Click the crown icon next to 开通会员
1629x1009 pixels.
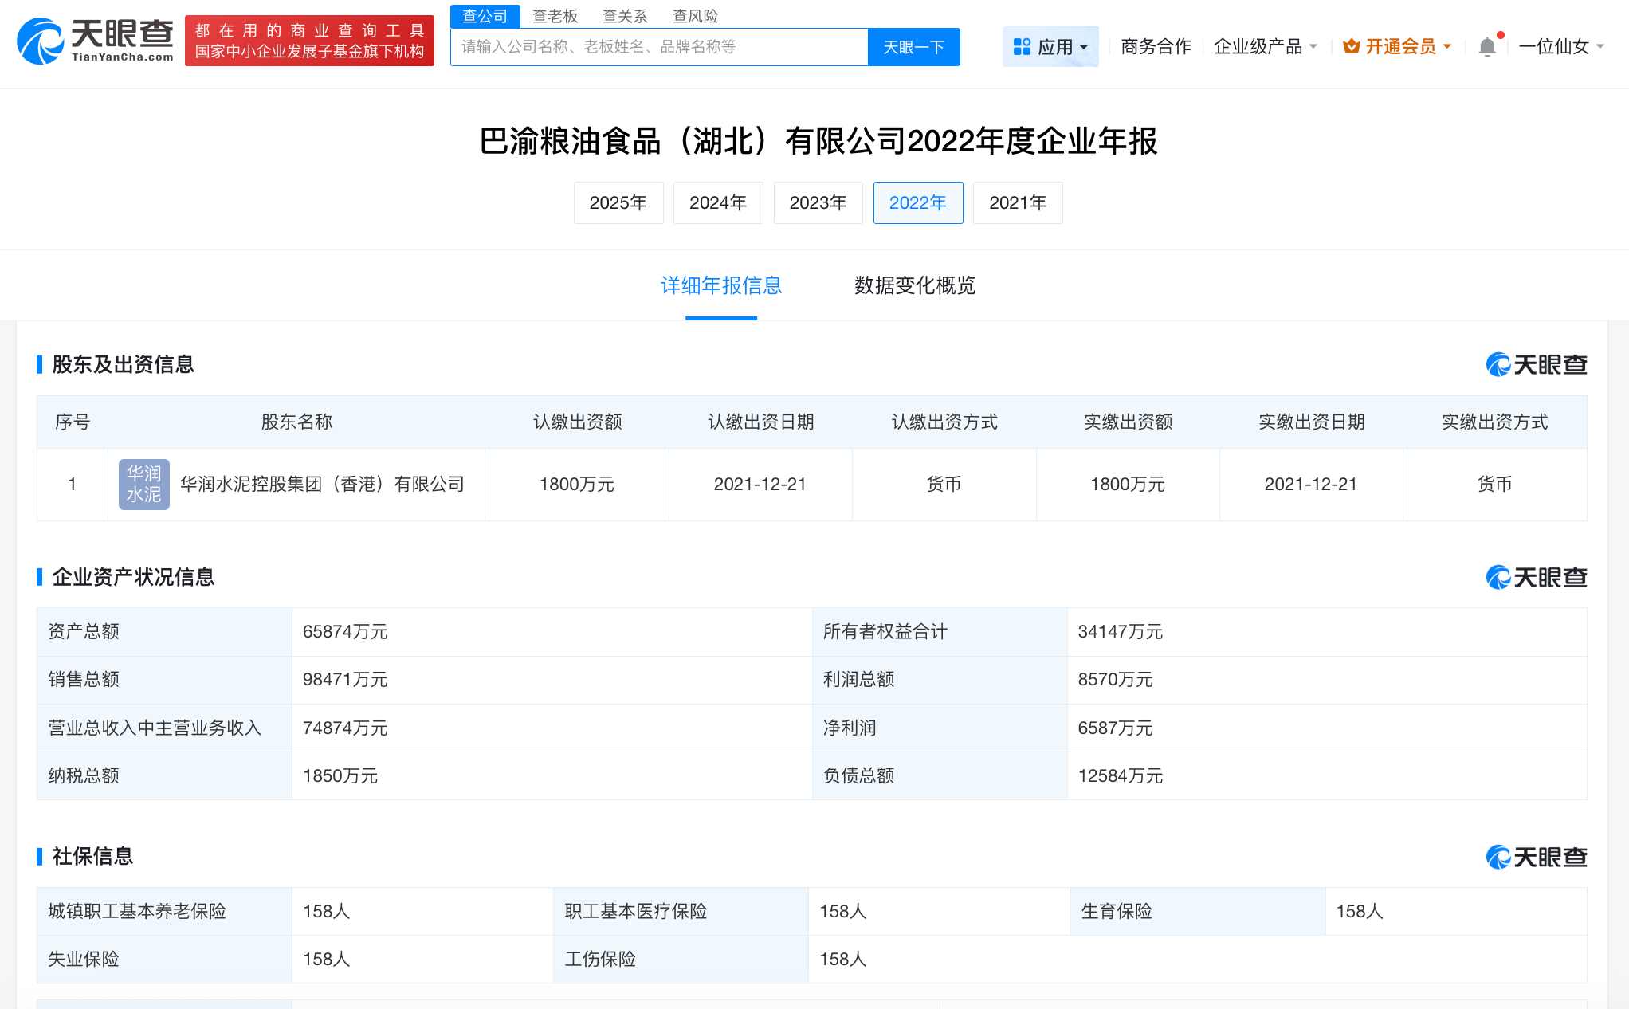click(x=1350, y=46)
